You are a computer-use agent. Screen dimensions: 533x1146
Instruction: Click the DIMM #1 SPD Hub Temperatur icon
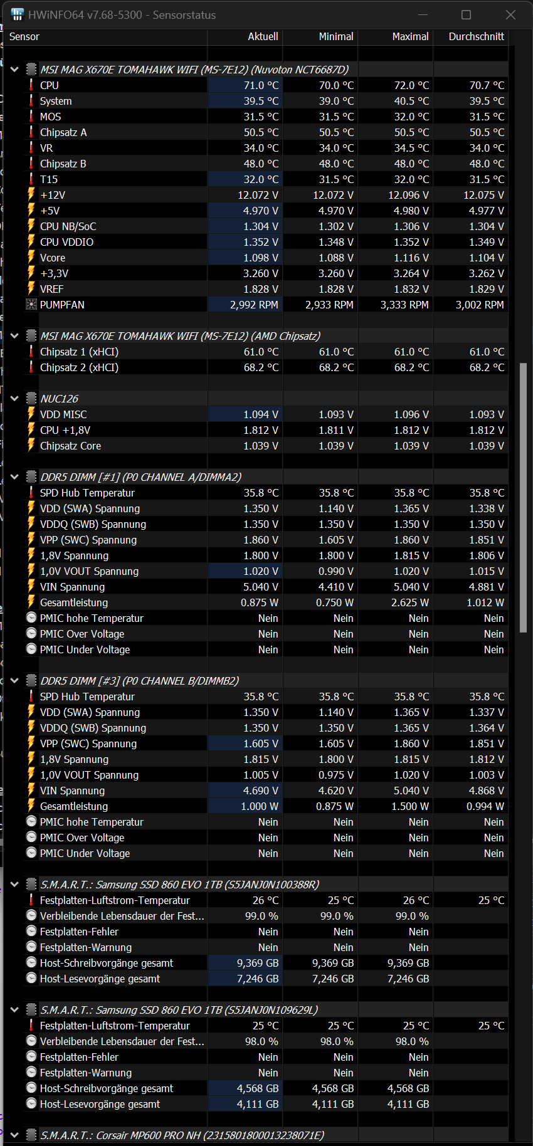point(31,493)
